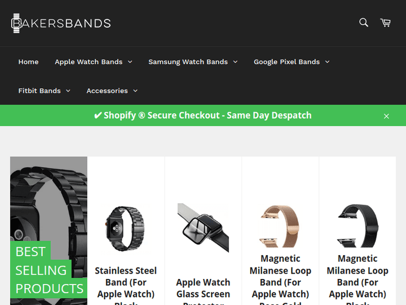Click the BakersBands logo

point(61,23)
